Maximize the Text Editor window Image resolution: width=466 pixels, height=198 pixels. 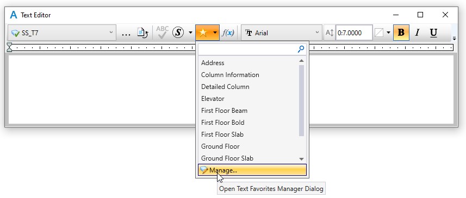(x=420, y=15)
